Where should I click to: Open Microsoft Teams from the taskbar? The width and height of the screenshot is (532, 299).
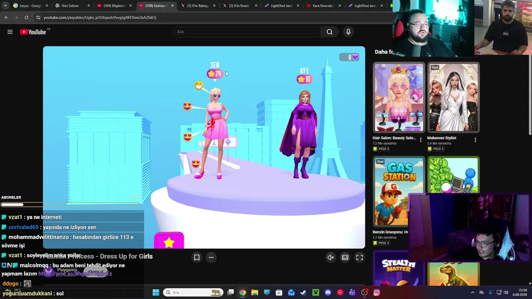(x=352, y=292)
